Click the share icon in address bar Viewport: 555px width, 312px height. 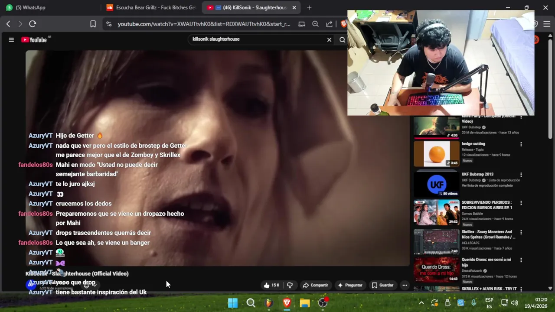330,24
